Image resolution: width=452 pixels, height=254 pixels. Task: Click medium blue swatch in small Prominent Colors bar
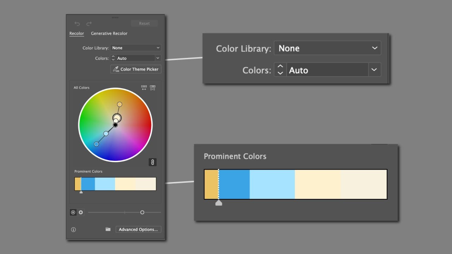tap(88, 184)
